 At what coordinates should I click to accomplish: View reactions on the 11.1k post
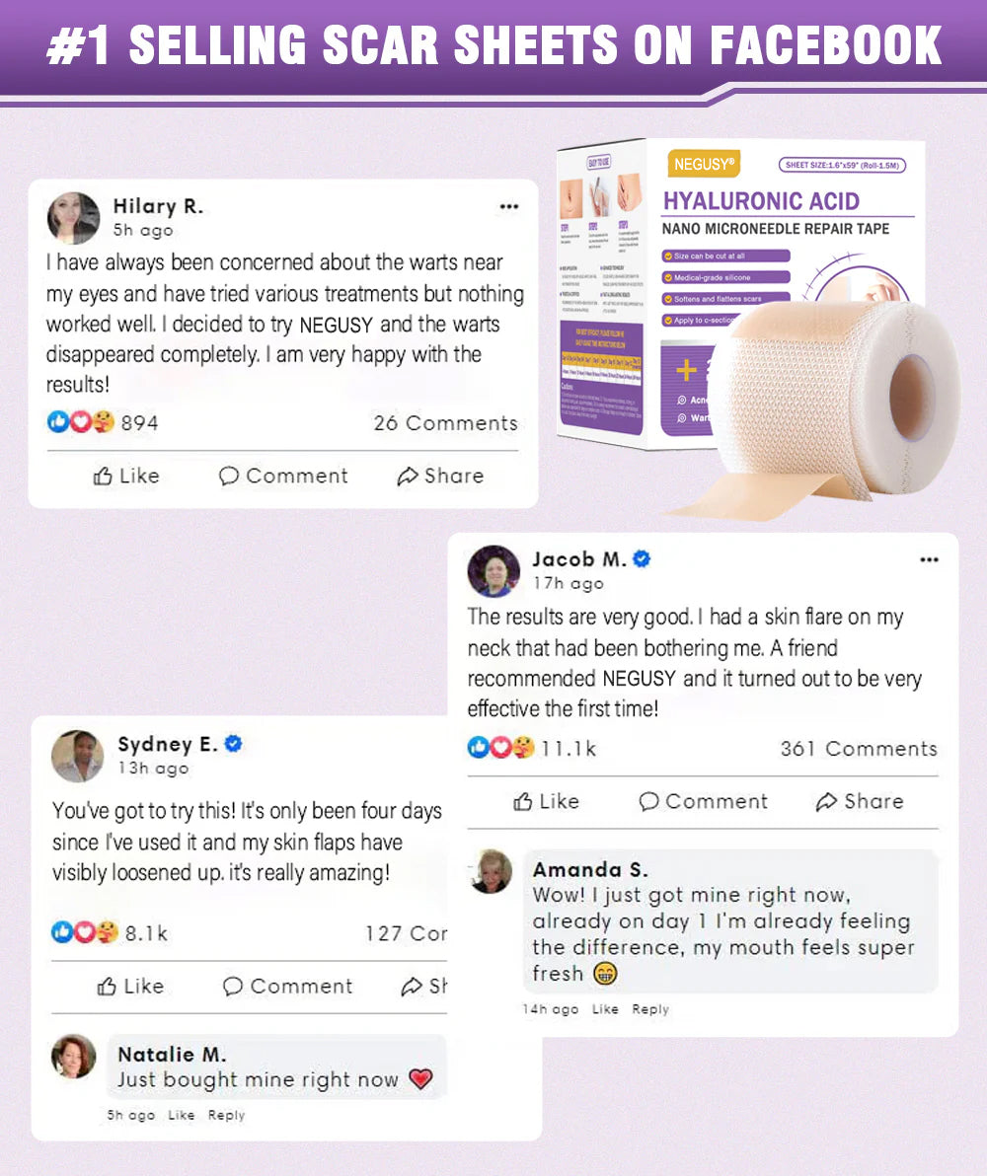click(x=531, y=748)
